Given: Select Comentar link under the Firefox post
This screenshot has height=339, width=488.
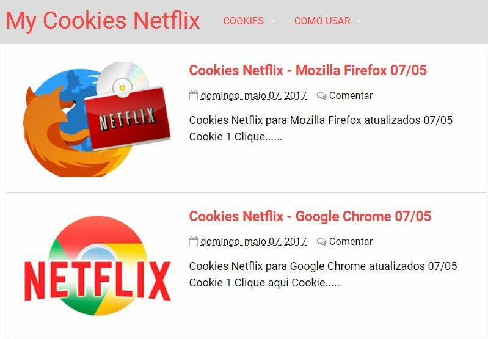Looking at the screenshot, I should point(351,95).
